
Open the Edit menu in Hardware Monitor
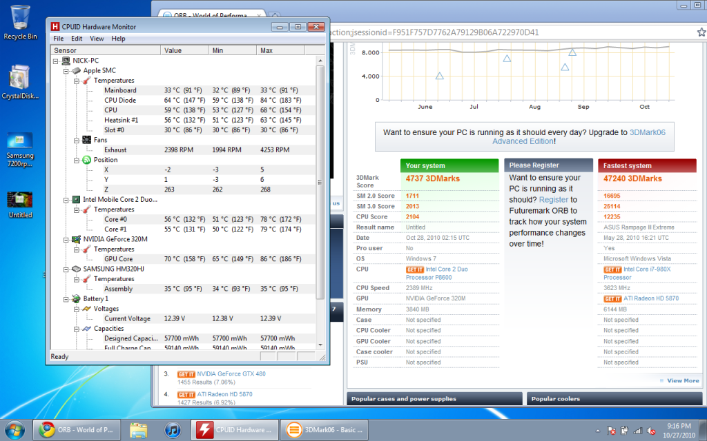(x=77, y=39)
